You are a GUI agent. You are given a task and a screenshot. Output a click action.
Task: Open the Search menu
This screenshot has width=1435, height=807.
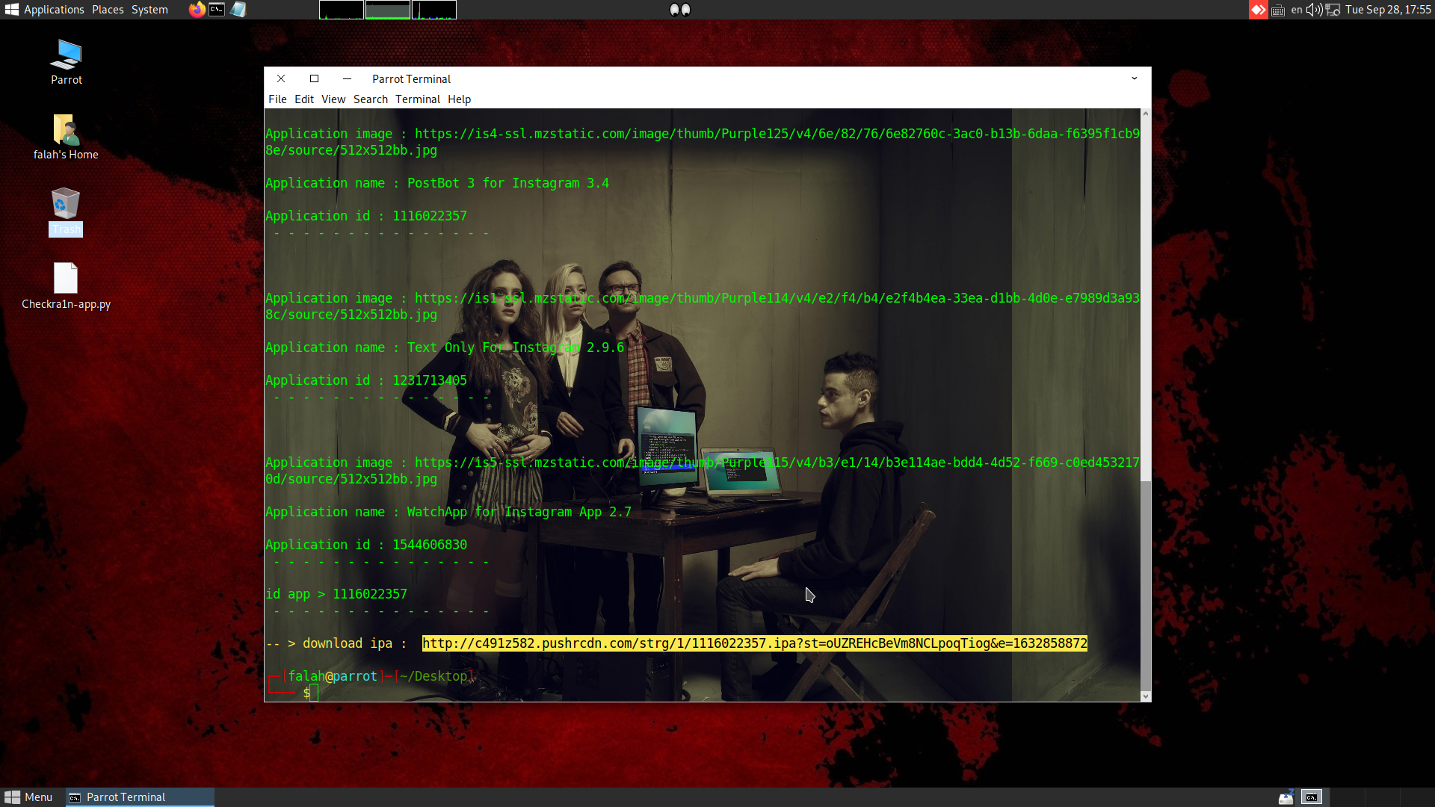pos(370,99)
